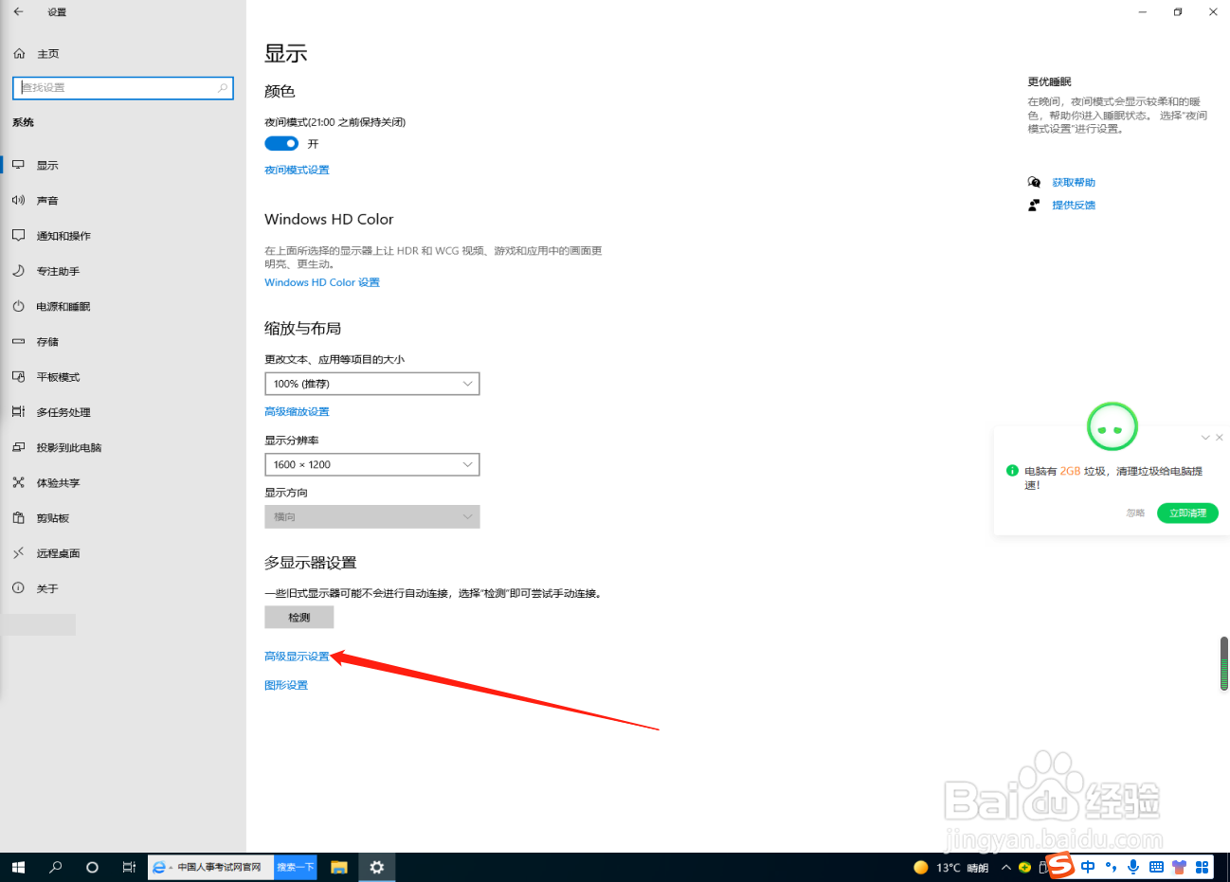The width and height of the screenshot is (1230, 882).
Task: Open 专注助手 in sidebar
Action: pos(58,272)
